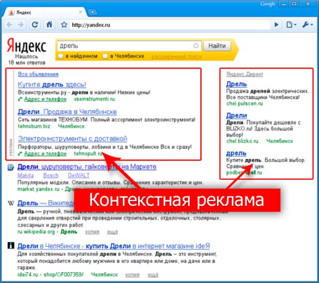Open the right-side 'Дрели' BLIZKO ad
Screen dimensions: 319x283
click(237, 115)
